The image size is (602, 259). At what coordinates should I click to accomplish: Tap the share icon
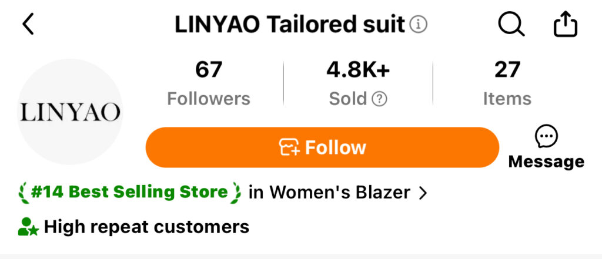pyautogui.click(x=565, y=24)
